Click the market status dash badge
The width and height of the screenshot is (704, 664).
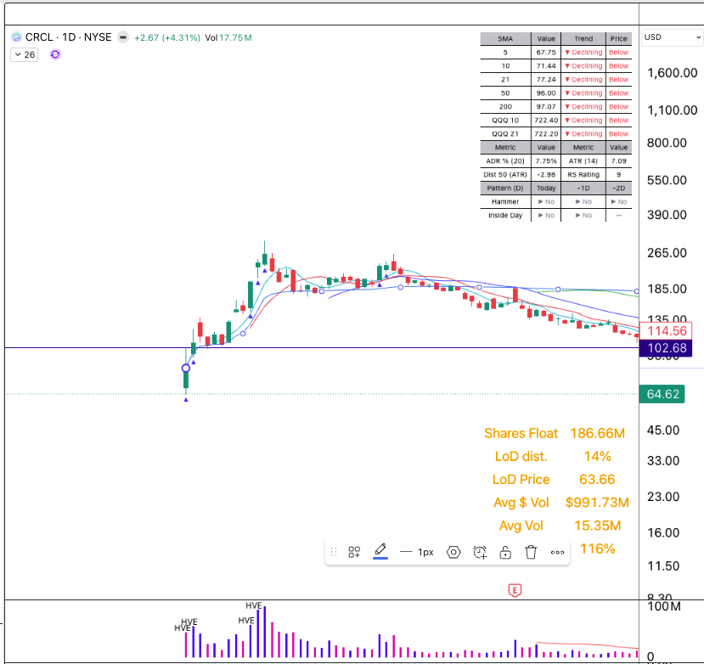[122, 37]
